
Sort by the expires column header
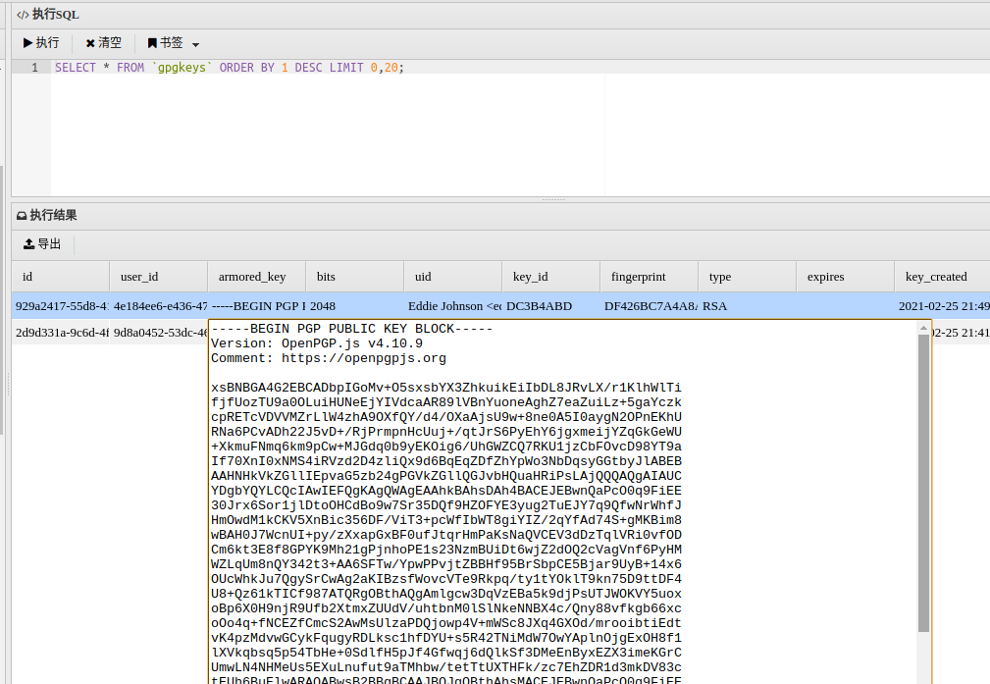pyautogui.click(x=846, y=277)
